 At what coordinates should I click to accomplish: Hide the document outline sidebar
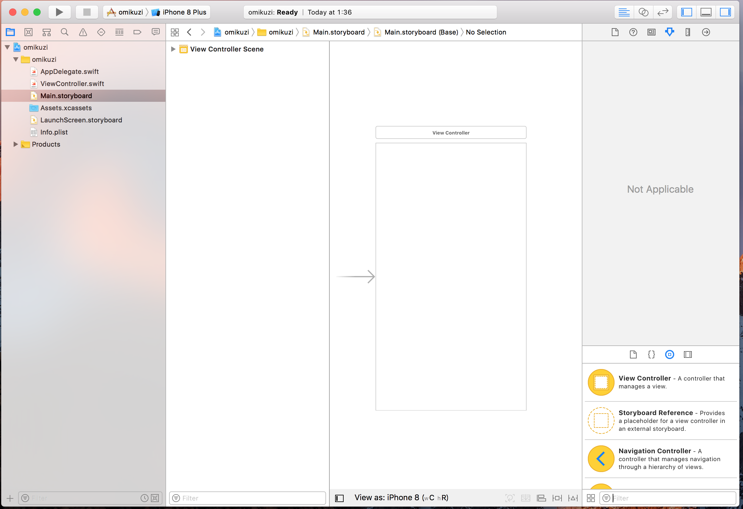[339, 498]
